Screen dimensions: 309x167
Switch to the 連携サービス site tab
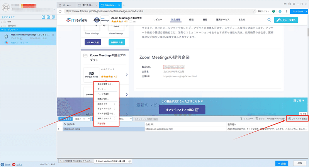(x=223, y=20)
